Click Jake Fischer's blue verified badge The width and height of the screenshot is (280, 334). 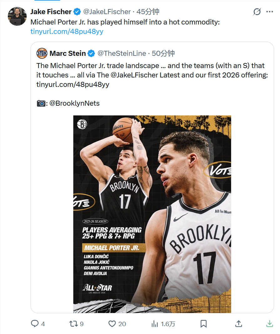pos(77,12)
